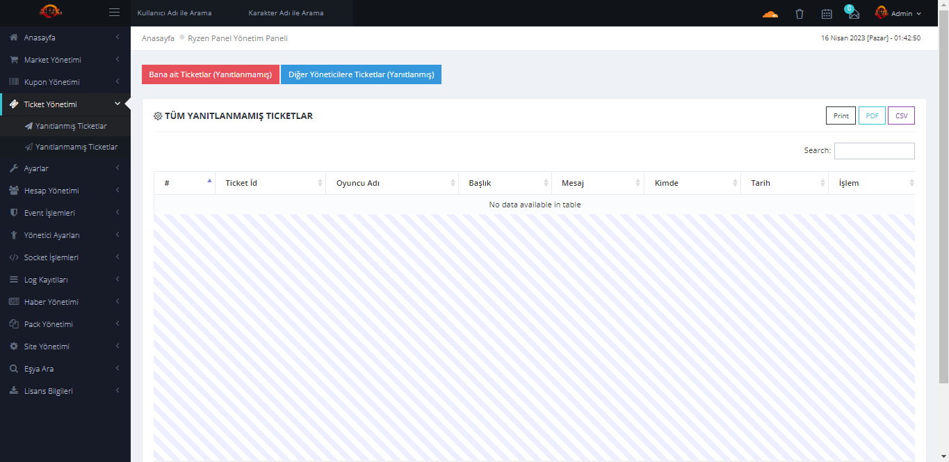Screen dimensions: 949x462
Task: Sort table by İşlem column
Action: click(x=872, y=183)
